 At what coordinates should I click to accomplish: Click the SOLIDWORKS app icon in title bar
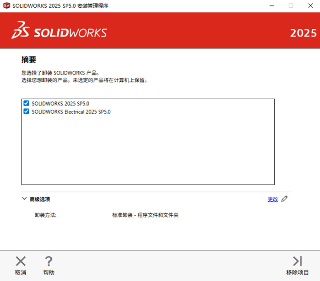click(6, 5)
